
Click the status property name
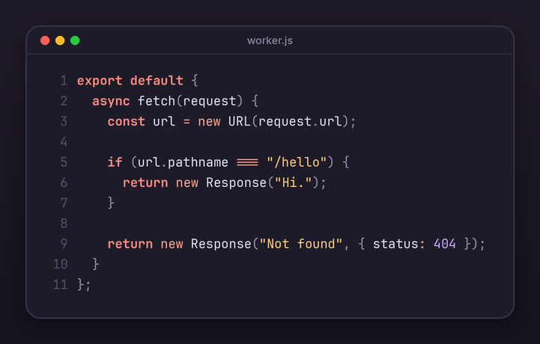(395, 244)
